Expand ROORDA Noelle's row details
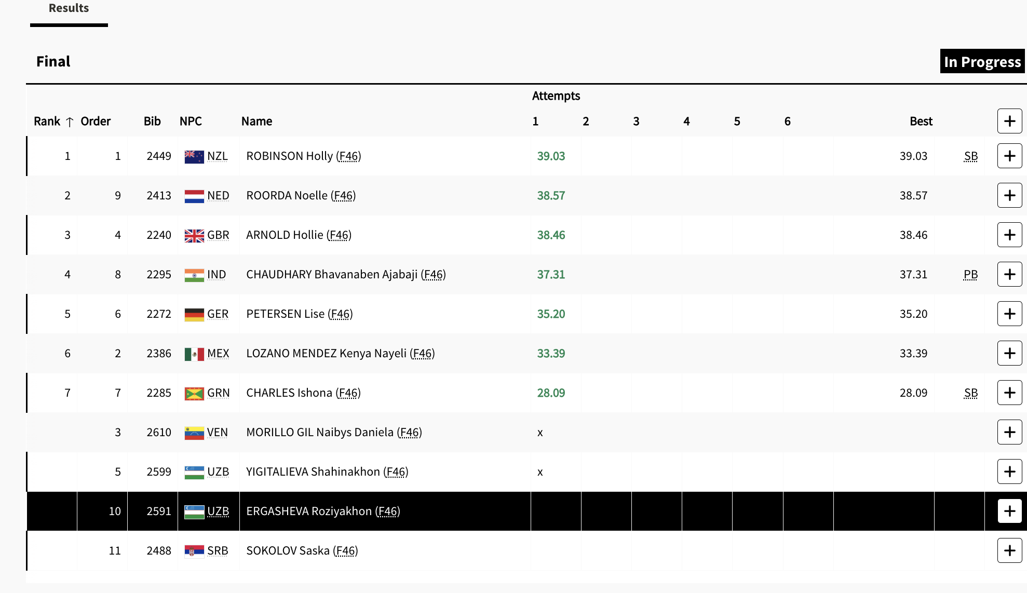The image size is (1027, 593). coord(1009,195)
